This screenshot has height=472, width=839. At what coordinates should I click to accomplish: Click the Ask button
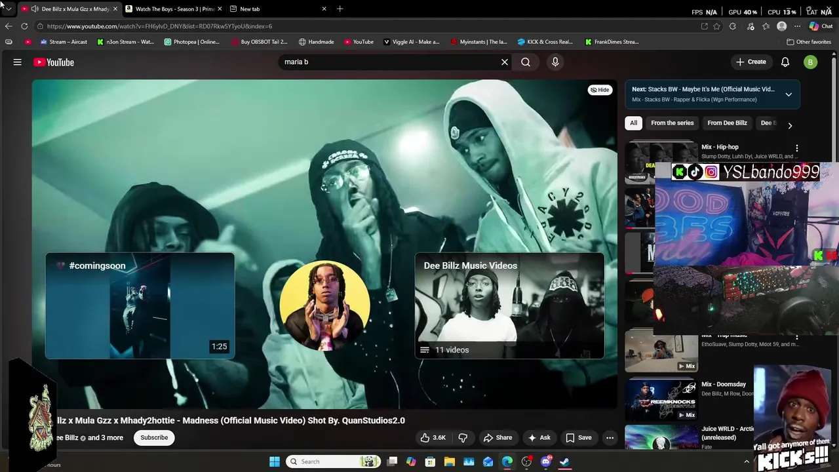(539, 438)
